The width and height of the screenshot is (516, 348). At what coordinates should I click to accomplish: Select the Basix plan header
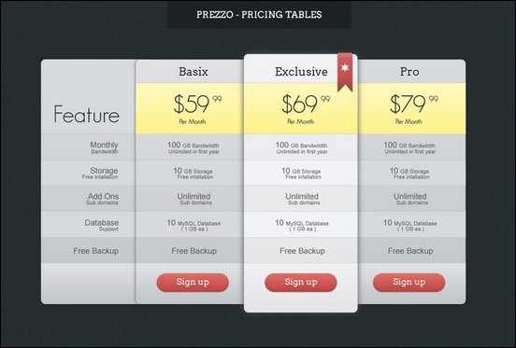(193, 72)
